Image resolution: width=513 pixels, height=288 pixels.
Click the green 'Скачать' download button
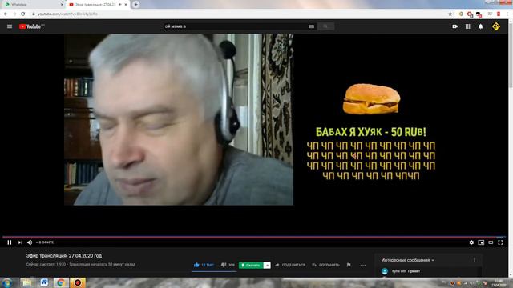(251, 265)
